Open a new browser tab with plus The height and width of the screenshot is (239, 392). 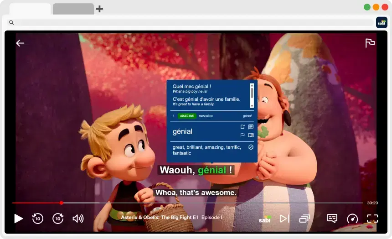click(x=99, y=9)
